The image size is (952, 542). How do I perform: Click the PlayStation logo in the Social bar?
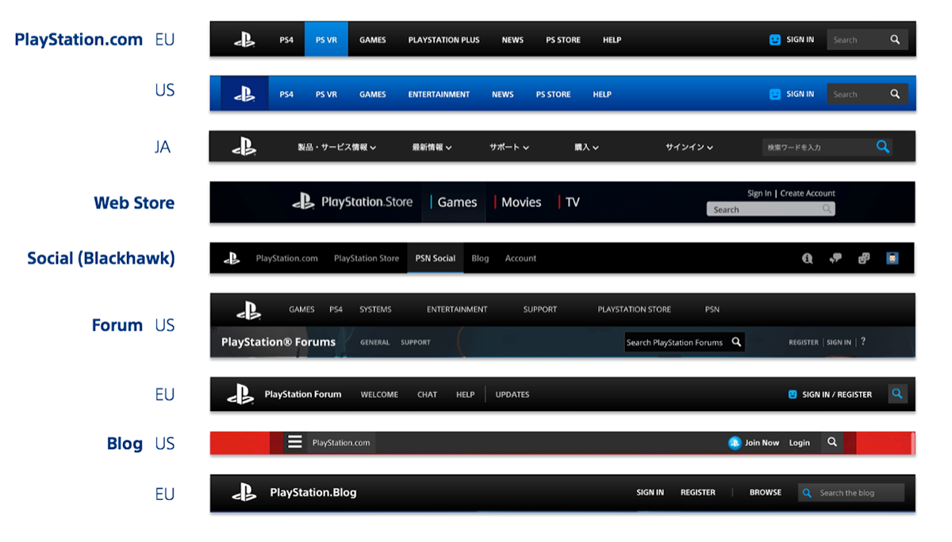coord(232,258)
